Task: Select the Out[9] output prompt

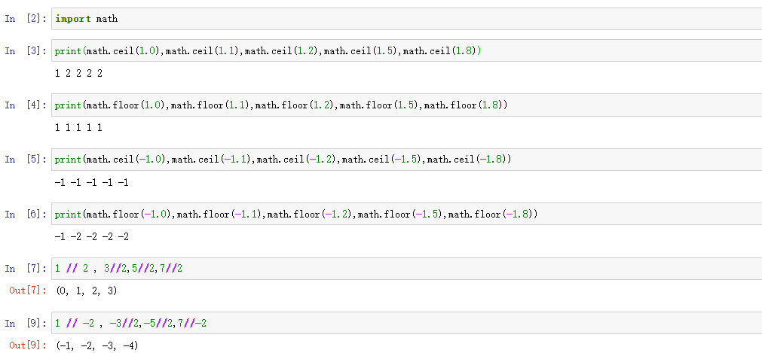Action: pos(27,345)
